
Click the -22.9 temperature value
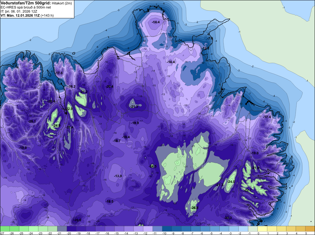69,109
